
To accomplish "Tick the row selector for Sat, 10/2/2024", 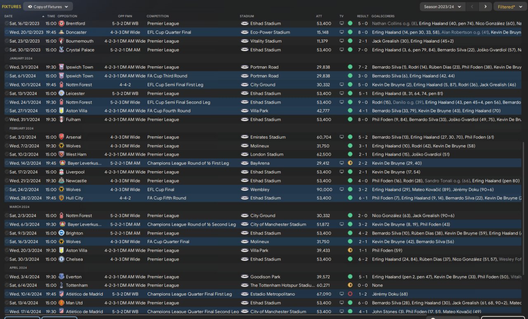I will click(7, 154).
